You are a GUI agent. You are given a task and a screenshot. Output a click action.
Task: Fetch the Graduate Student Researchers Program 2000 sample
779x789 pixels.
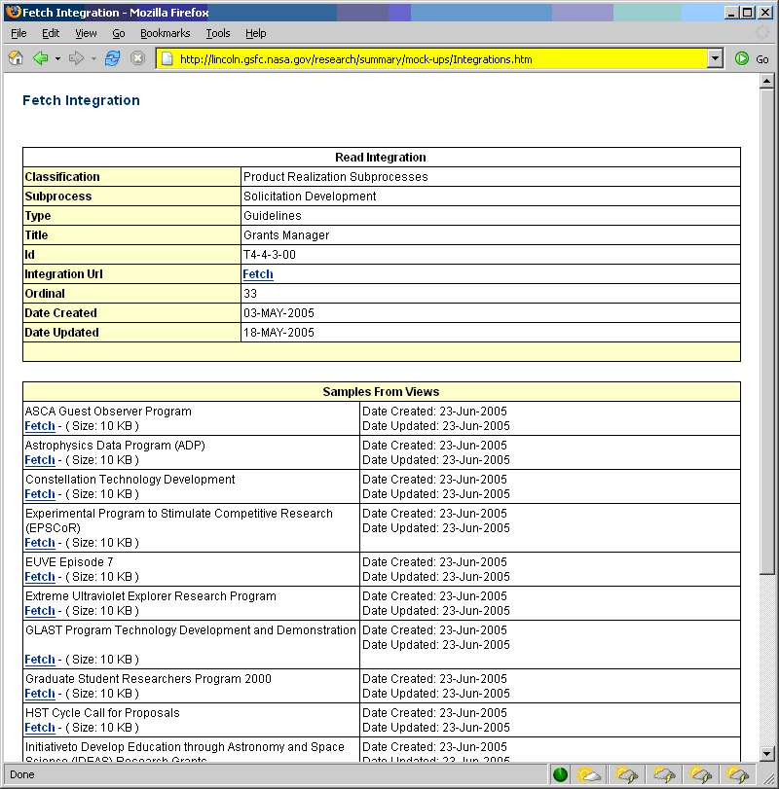(x=40, y=694)
